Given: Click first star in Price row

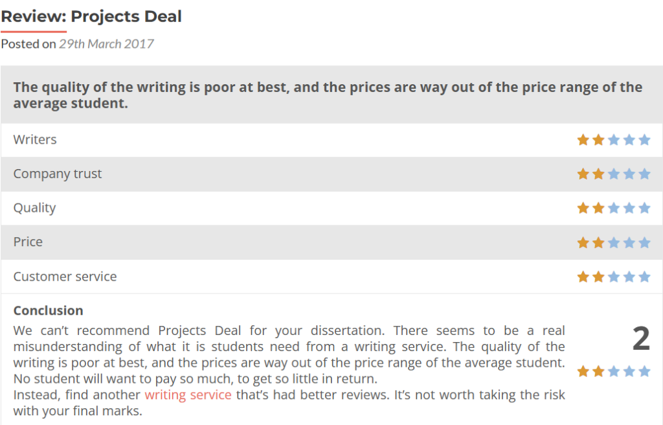Looking at the screenshot, I should tap(583, 242).
